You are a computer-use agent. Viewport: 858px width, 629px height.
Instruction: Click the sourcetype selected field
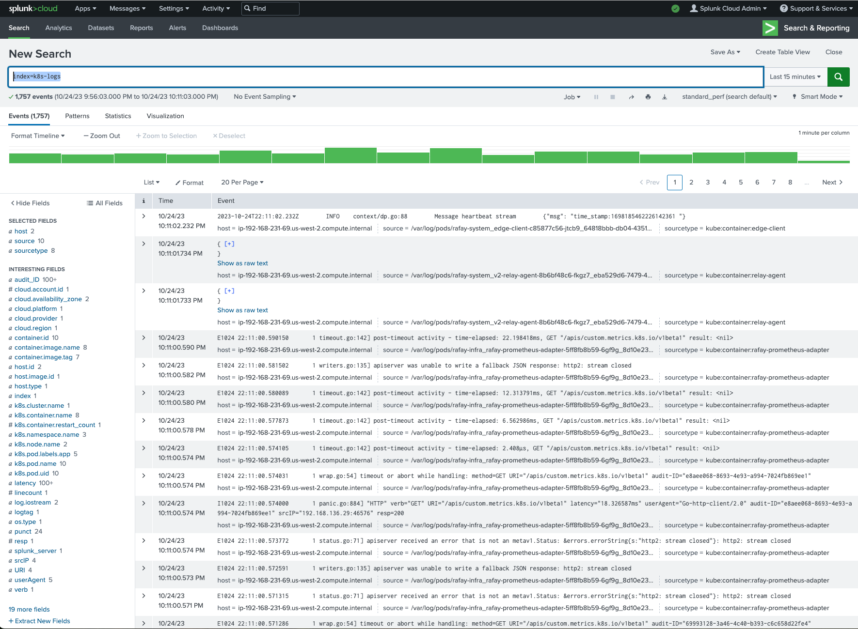click(31, 250)
